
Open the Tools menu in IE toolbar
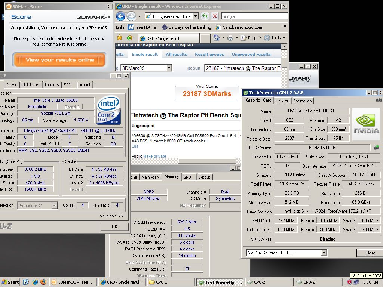coord(275,38)
